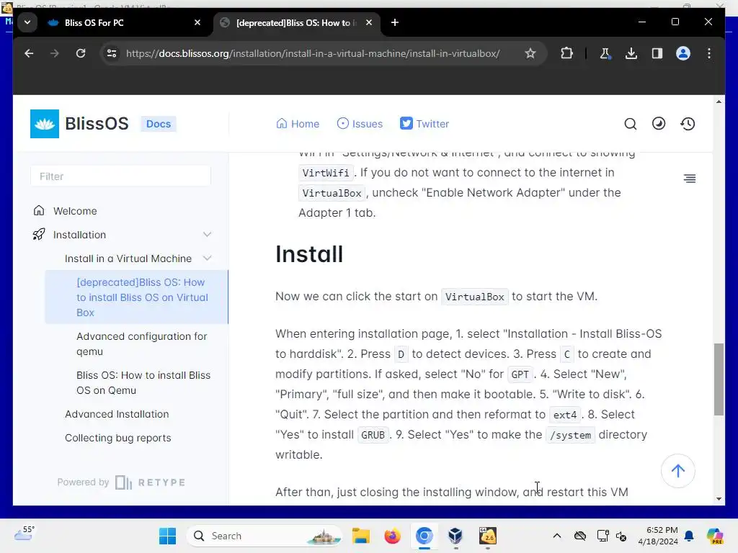Open the clock showing 6:52 PM
This screenshot has height=553, width=738.
pos(658,536)
